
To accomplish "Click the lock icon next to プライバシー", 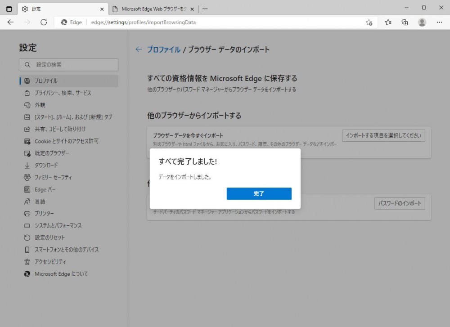I will pos(27,93).
